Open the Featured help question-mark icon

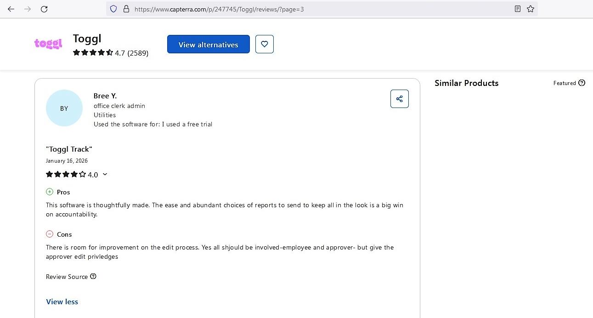[582, 83]
